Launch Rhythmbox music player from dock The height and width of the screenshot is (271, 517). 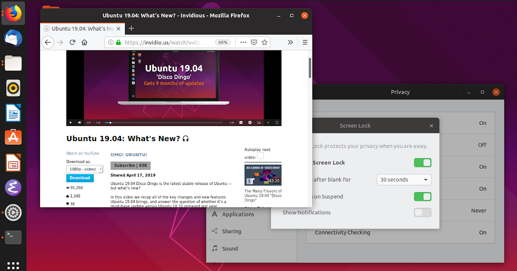pyautogui.click(x=13, y=88)
